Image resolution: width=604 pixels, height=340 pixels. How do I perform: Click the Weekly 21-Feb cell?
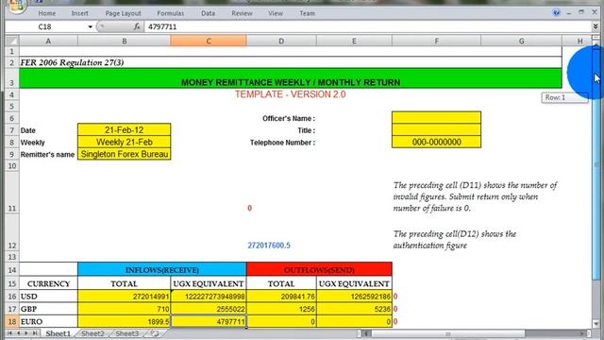click(x=124, y=142)
